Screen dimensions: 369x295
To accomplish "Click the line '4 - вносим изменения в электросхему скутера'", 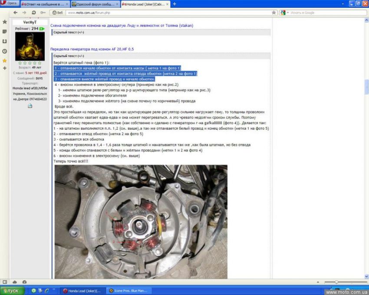I will 116,85.
